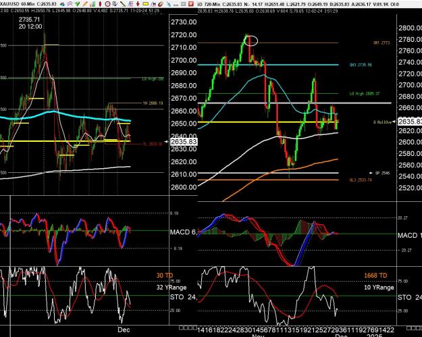Click the GR1 2773 level label
422x337 pixels.
pos(381,43)
